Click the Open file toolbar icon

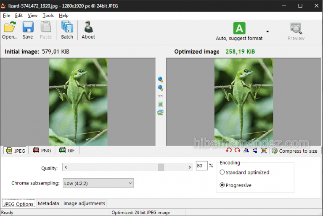pos(9,30)
